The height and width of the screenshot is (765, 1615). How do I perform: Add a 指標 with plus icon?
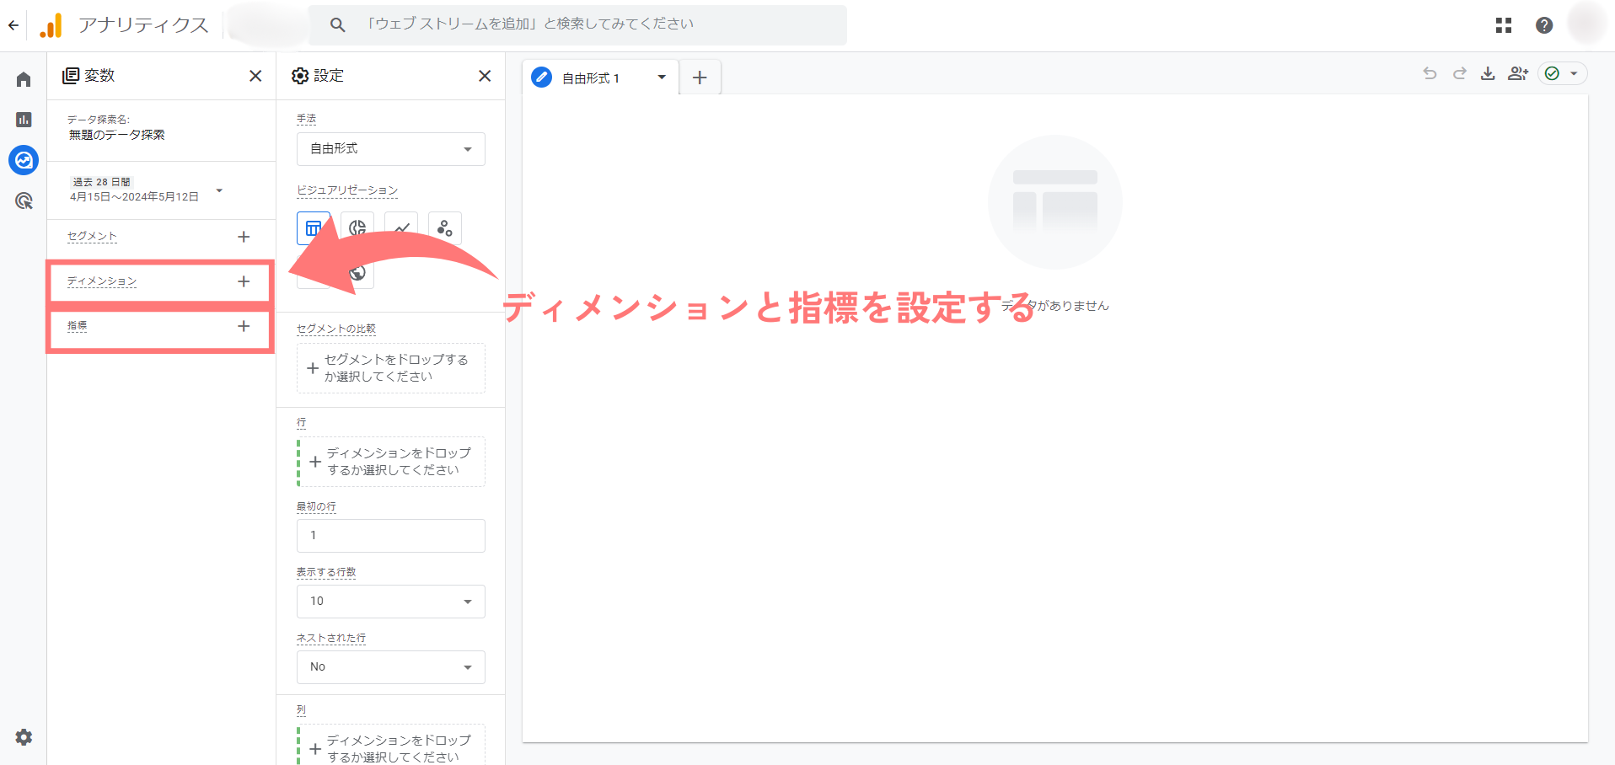tap(244, 326)
